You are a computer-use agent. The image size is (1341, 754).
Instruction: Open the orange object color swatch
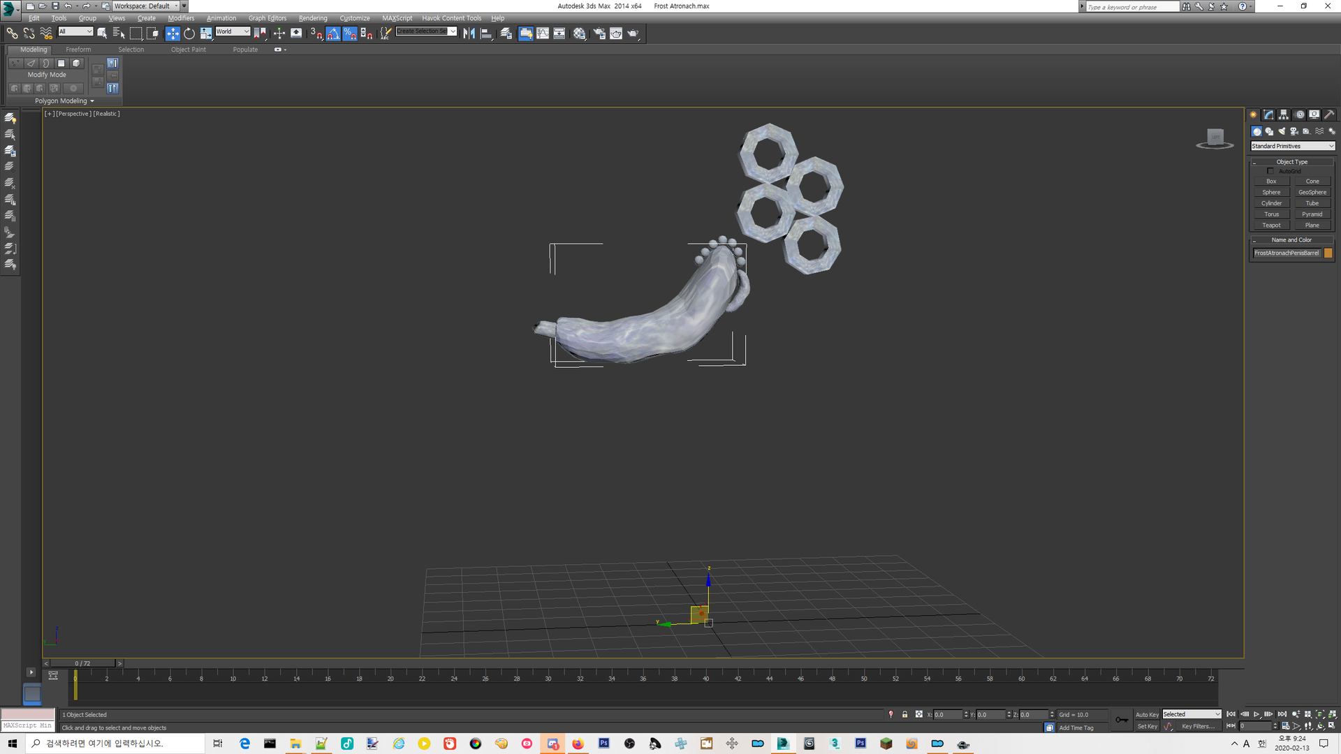pyautogui.click(x=1328, y=253)
